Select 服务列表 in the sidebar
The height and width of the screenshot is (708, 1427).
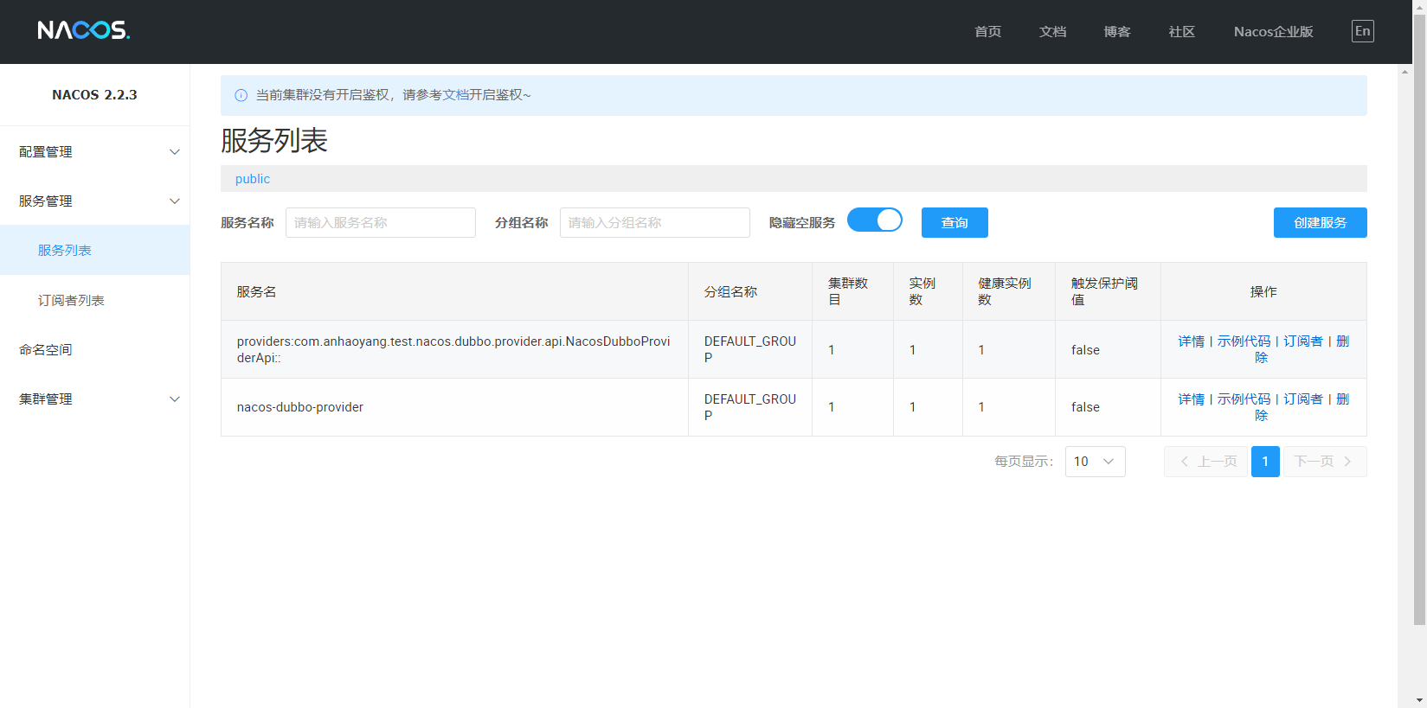pos(95,251)
